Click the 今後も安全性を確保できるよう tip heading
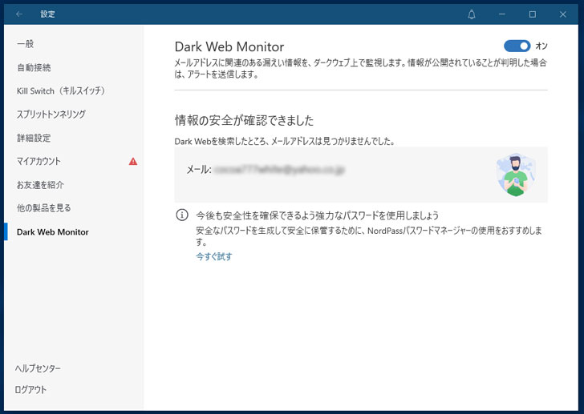The height and width of the screenshot is (414, 584). [x=318, y=215]
